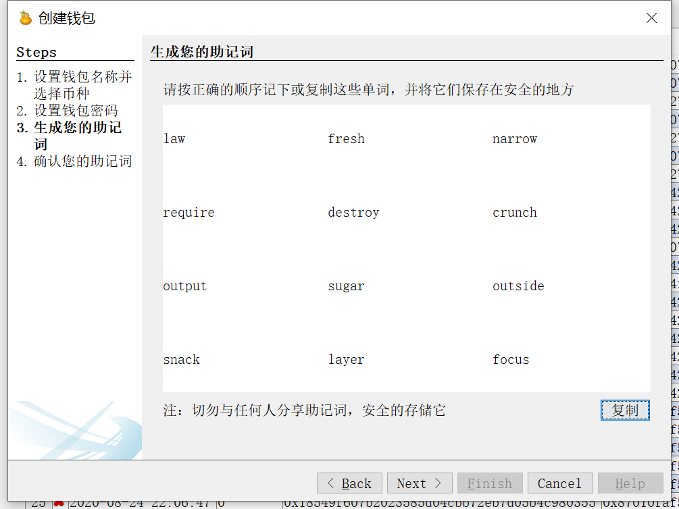Click the mnemonic word 'outside'
Image resolution: width=679 pixels, height=509 pixels.
coord(518,286)
